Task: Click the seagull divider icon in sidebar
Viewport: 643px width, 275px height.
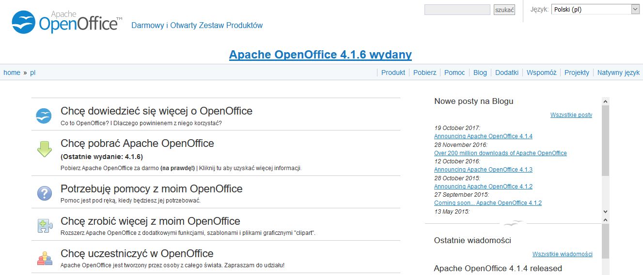Action: tap(514, 223)
